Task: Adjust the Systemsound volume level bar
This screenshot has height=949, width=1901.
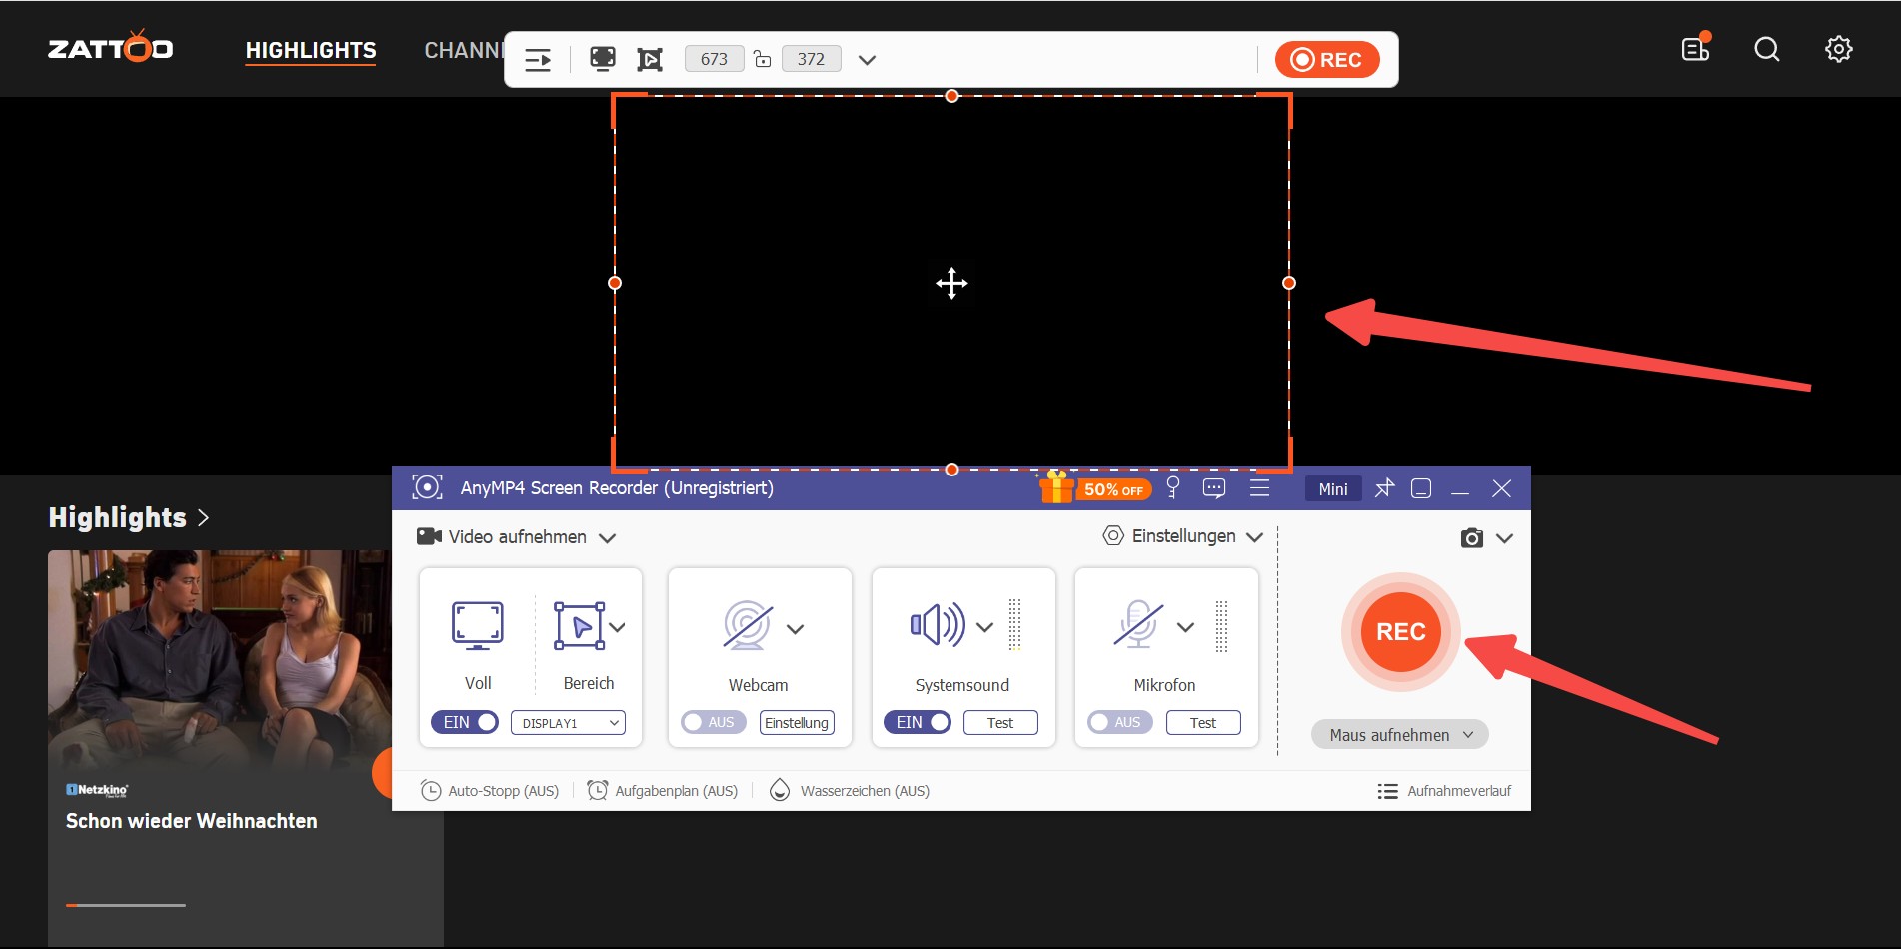Action: 1014,625
